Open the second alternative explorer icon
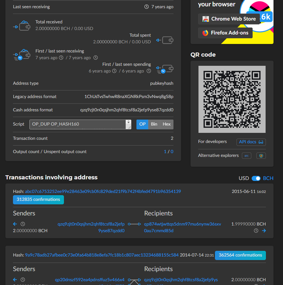Viewport: 283px width, 285px height. 261,156
